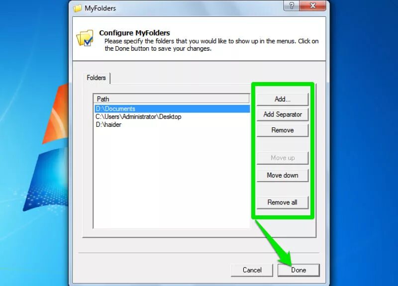Click the Path column header
This screenshot has height=286, width=398.
coord(172,98)
